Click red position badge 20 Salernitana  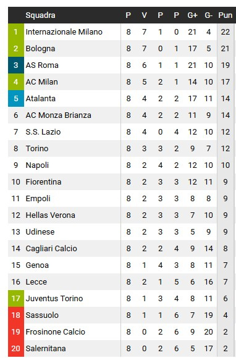(x=16, y=349)
